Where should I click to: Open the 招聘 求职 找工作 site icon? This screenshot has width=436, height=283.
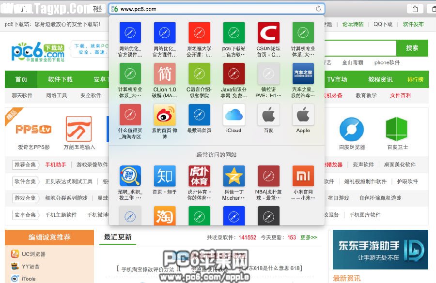(130, 176)
